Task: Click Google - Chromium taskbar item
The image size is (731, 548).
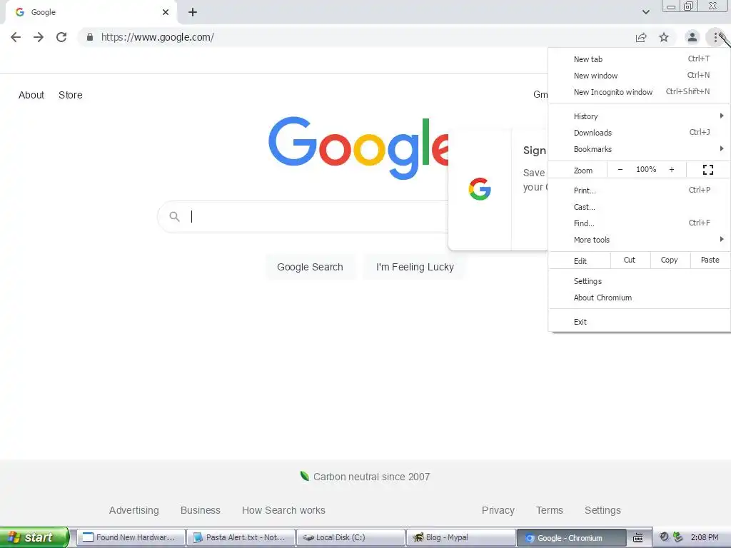Action: click(571, 538)
